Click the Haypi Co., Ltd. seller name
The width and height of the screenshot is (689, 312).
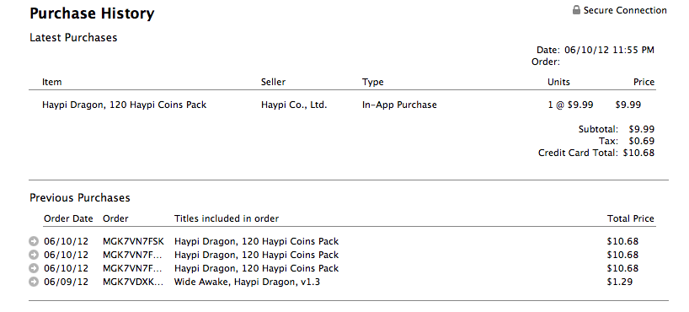[294, 105]
